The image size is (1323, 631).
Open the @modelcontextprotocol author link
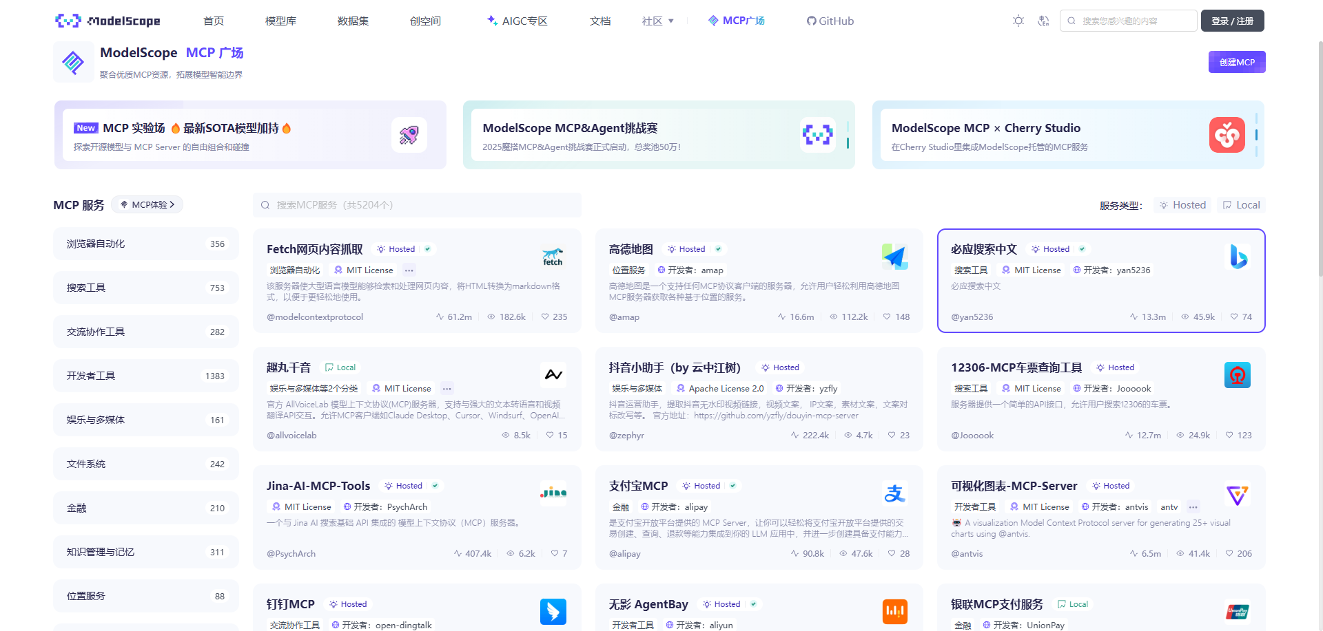(x=315, y=317)
